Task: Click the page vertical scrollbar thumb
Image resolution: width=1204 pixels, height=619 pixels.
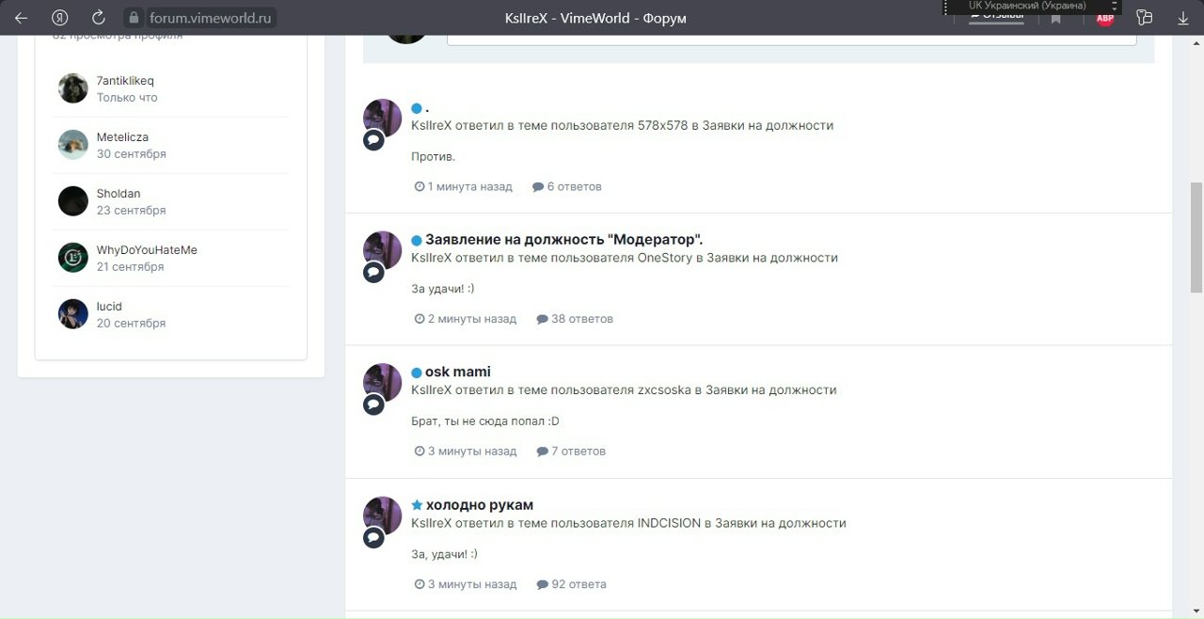Action: click(1196, 237)
